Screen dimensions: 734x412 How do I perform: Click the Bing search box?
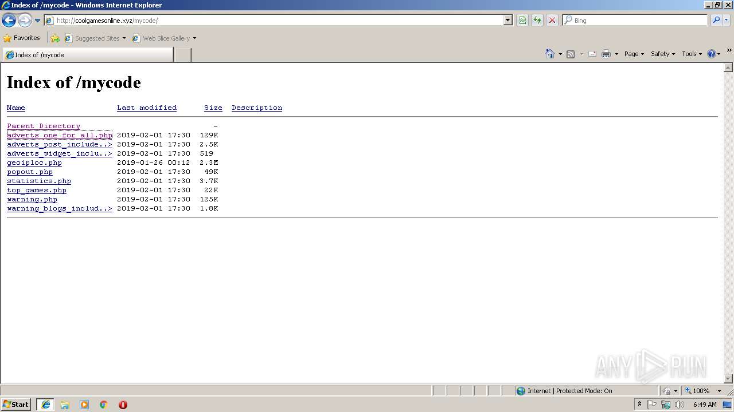[635, 21]
